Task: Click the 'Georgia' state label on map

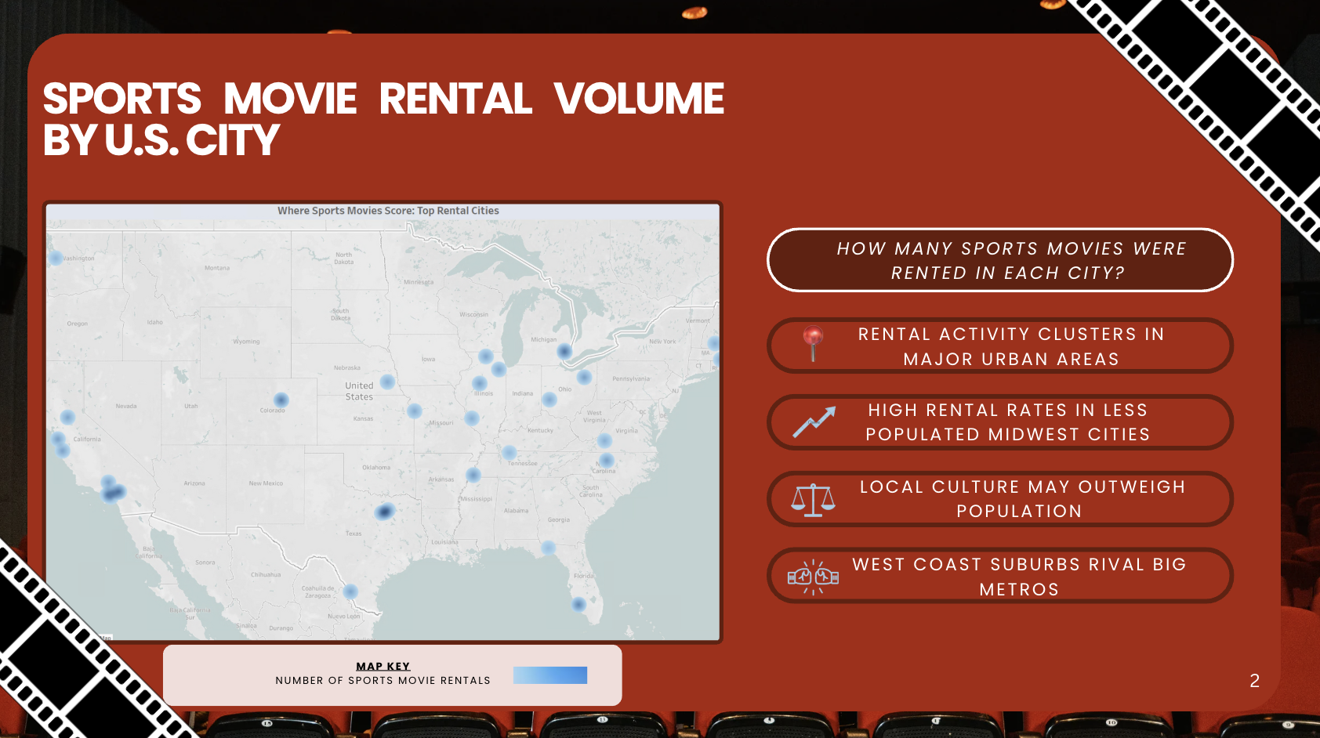Action: (x=559, y=519)
